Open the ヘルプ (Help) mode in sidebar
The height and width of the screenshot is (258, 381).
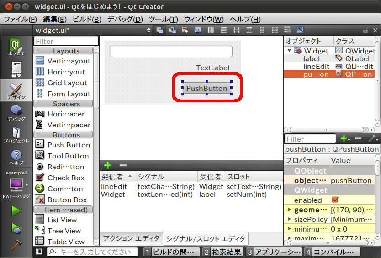point(16,157)
